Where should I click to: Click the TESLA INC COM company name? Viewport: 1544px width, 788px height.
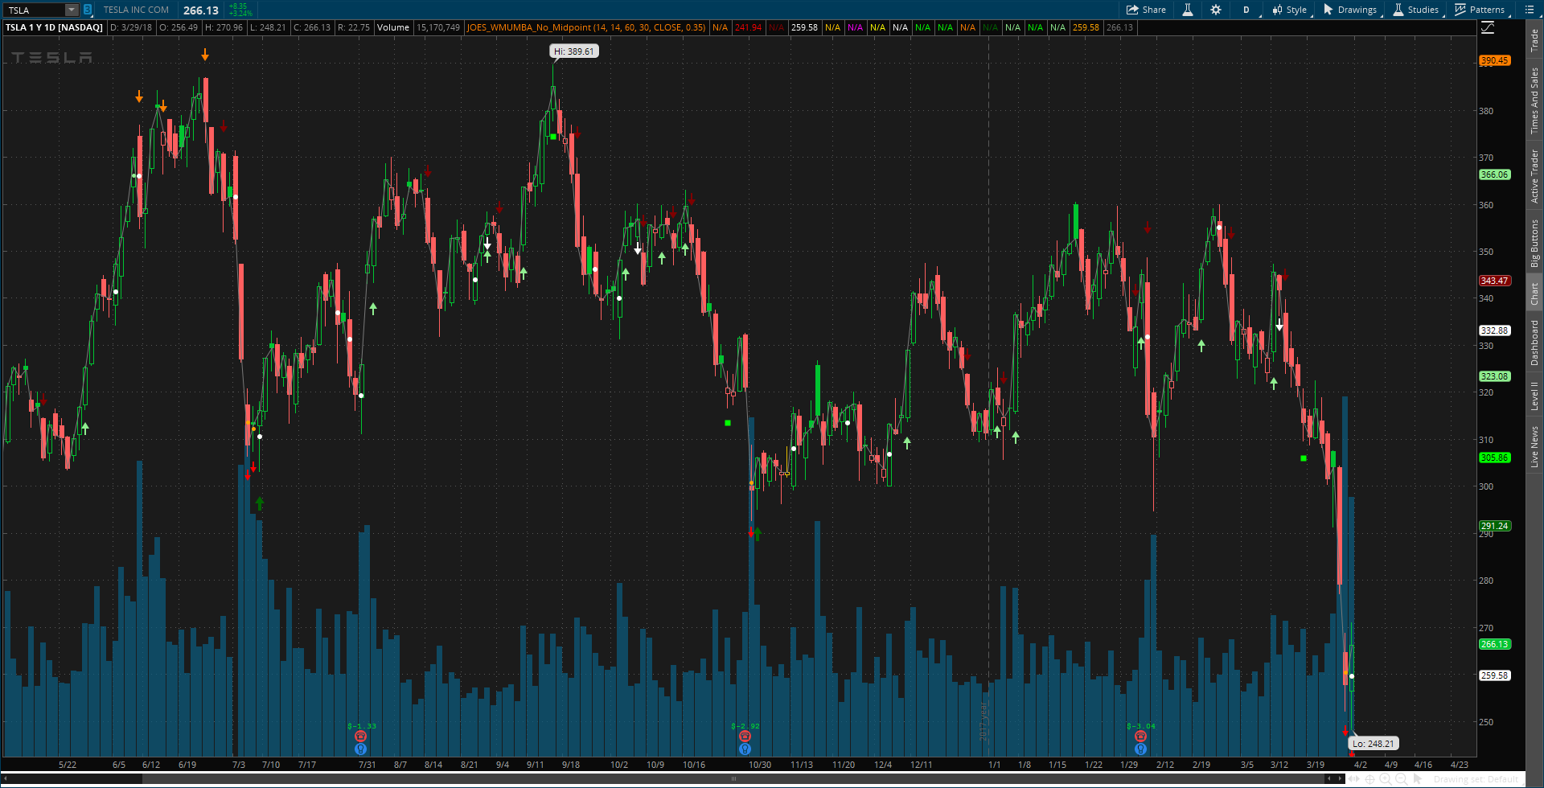(x=136, y=10)
